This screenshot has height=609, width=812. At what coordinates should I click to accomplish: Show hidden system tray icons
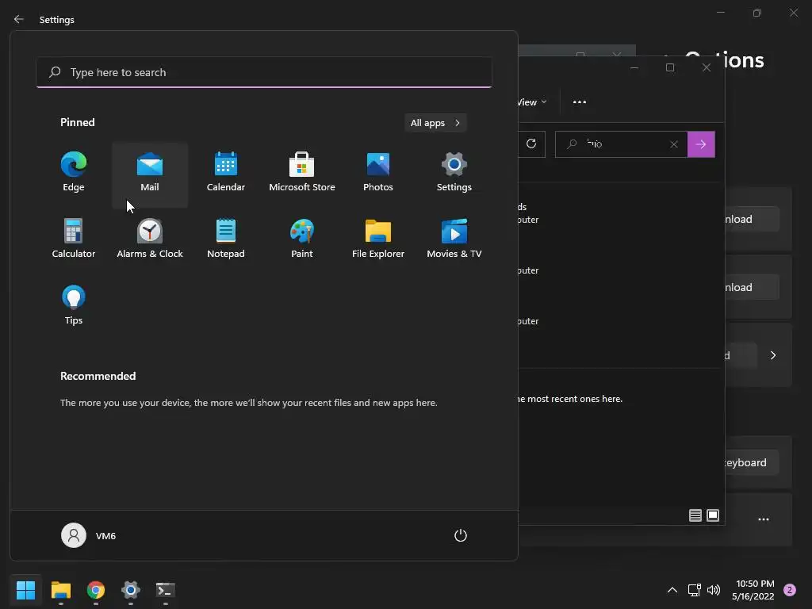pyautogui.click(x=672, y=590)
